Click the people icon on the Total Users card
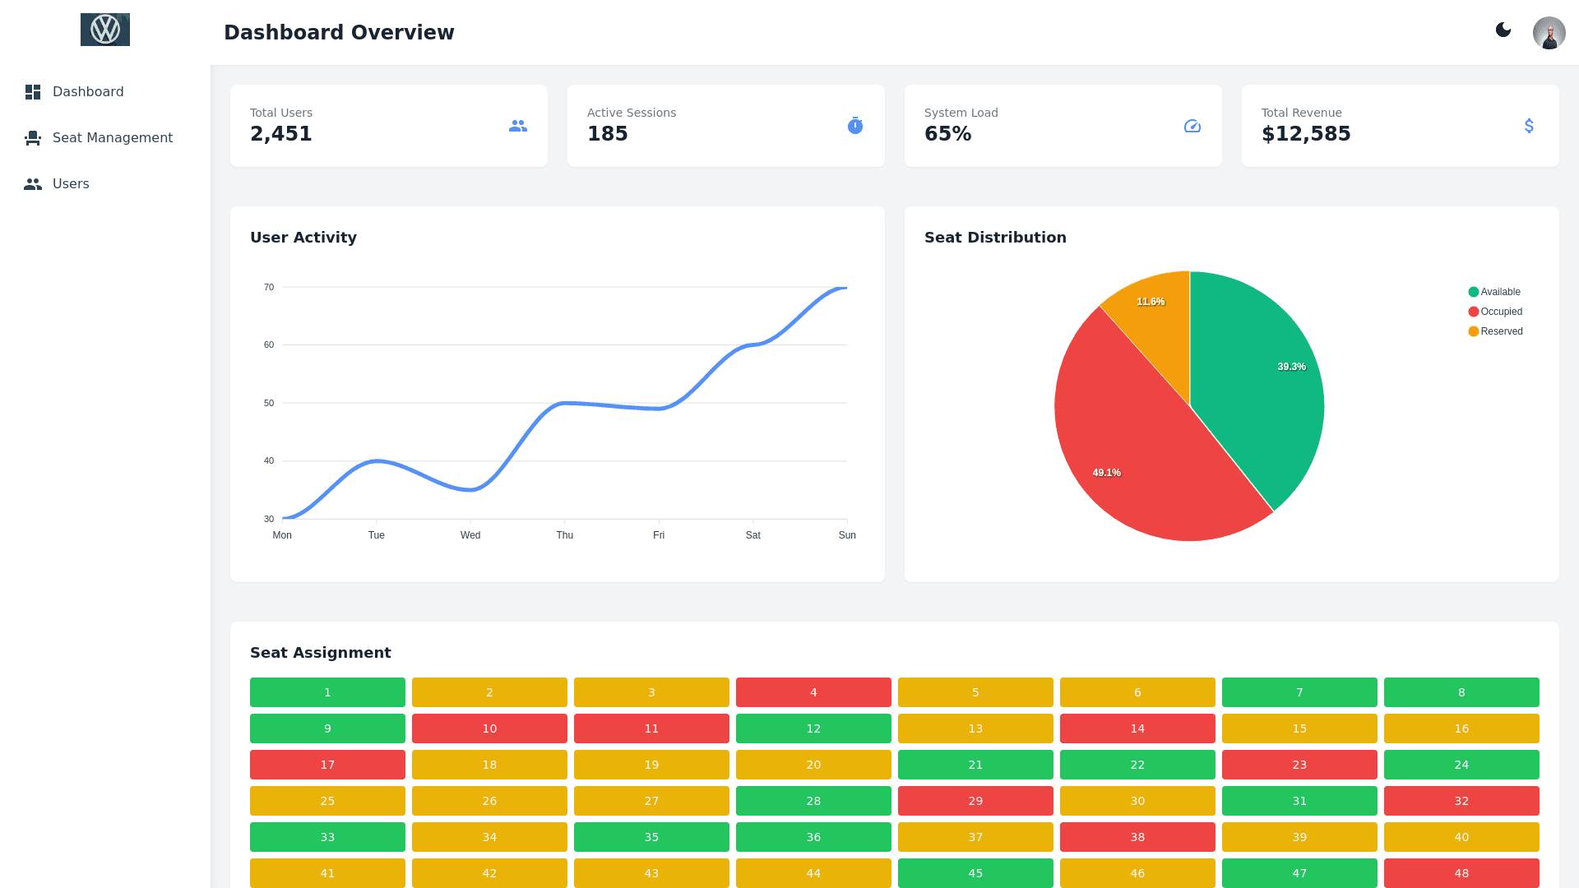 click(518, 126)
